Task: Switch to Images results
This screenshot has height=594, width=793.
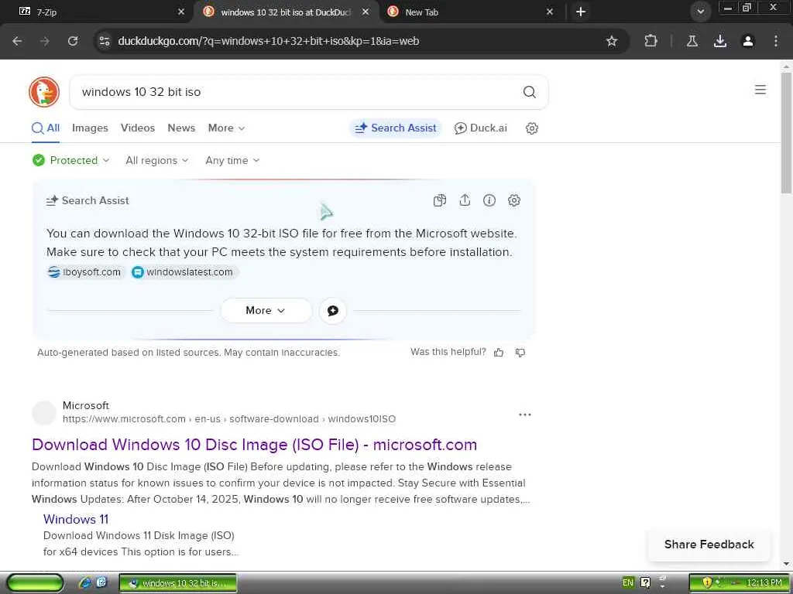Action: 90,128
